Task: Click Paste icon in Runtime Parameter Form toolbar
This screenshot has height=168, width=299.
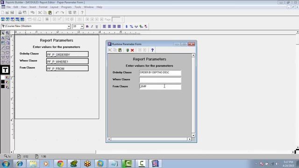Action: pyautogui.click(x=120, y=50)
